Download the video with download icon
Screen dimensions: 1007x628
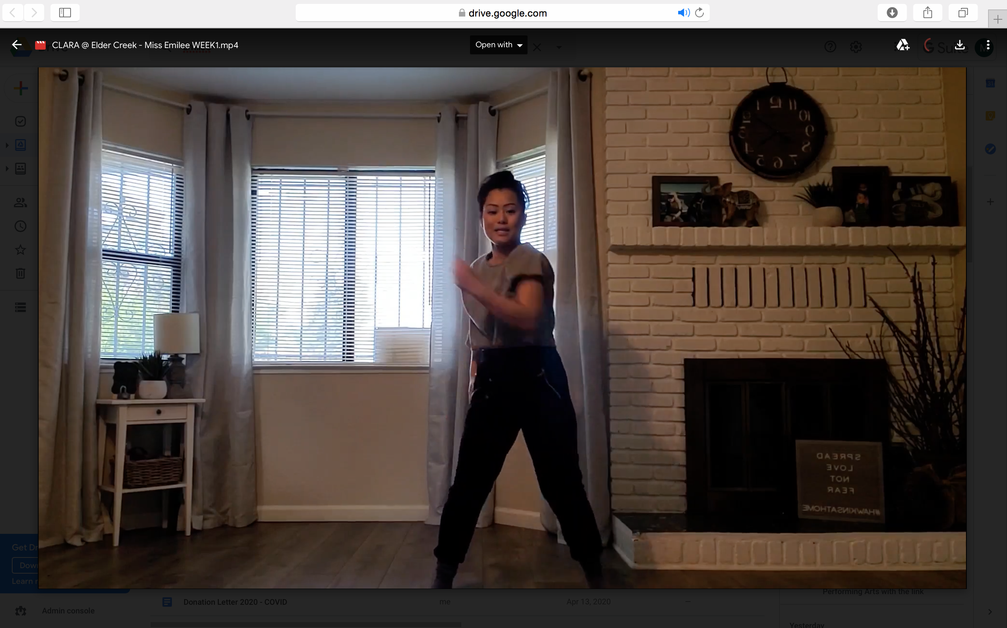pyautogui.click(x=960, y=45)
